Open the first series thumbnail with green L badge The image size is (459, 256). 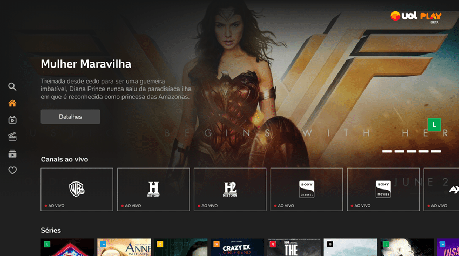tap(67, 247)
